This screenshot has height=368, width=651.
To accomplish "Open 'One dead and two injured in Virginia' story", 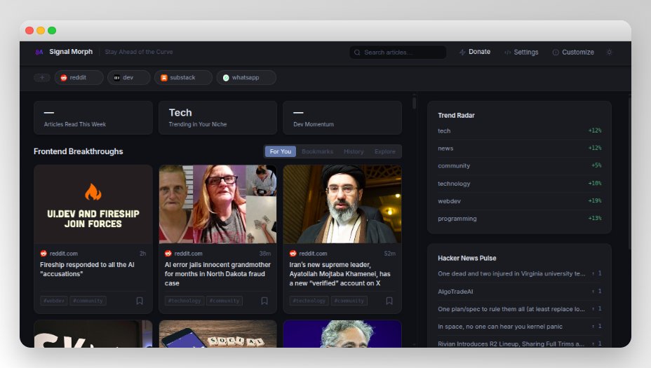I will 511,274.
